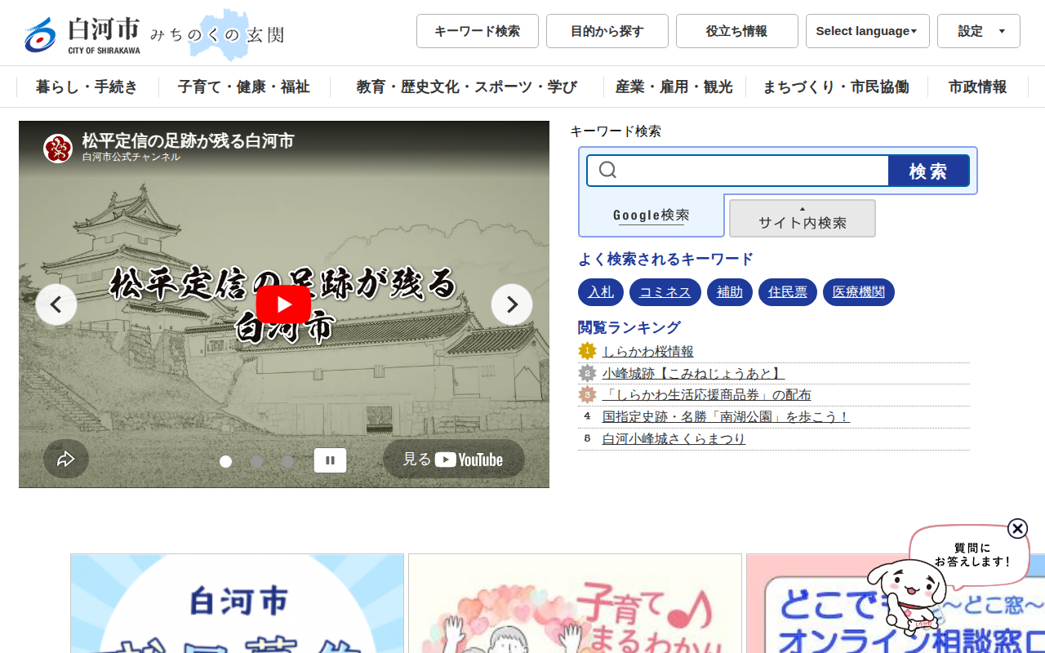Open the 目的から探す button

[607, 31]
